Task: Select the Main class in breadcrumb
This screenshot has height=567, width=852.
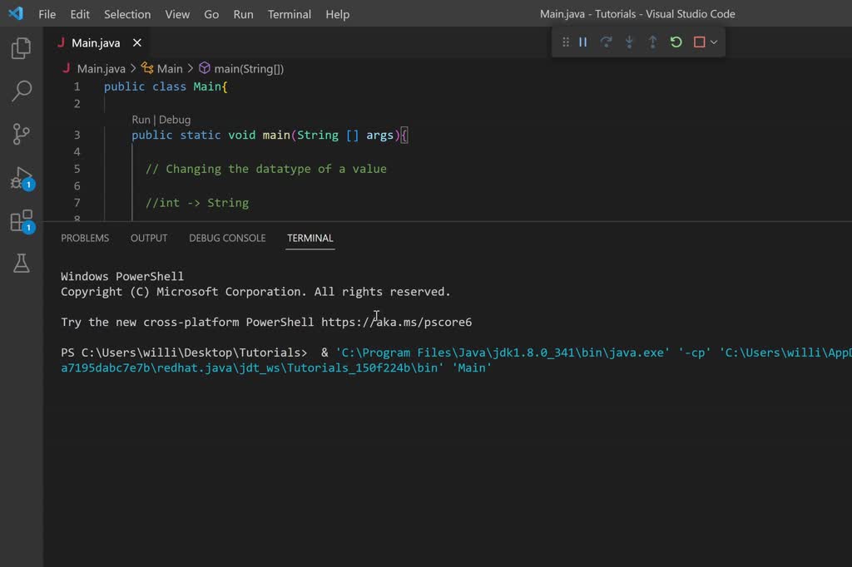Action: coord(170,69)
